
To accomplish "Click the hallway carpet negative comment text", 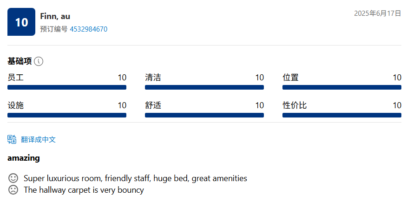I will pos(84,190).
